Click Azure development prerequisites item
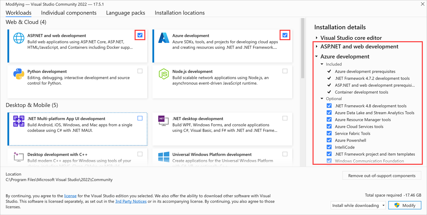 (x=365, y=71)
